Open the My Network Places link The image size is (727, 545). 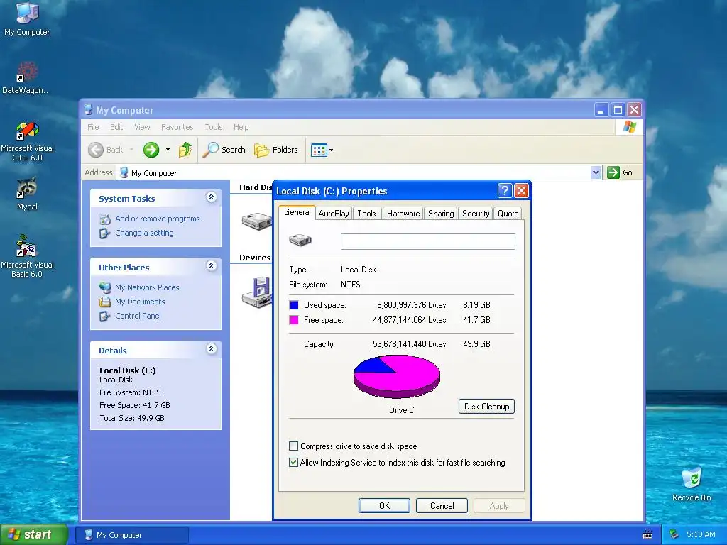[147, 287]
